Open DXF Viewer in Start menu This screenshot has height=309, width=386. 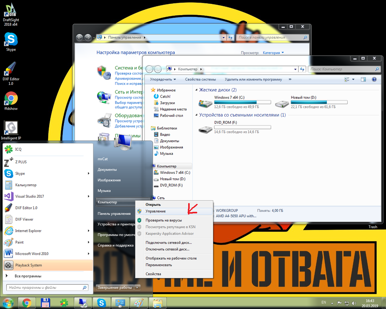point(48,219)
